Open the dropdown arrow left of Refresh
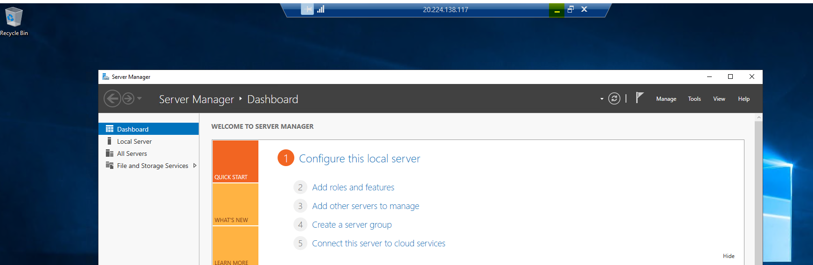813x265 pixels. [x=602, y=99]
